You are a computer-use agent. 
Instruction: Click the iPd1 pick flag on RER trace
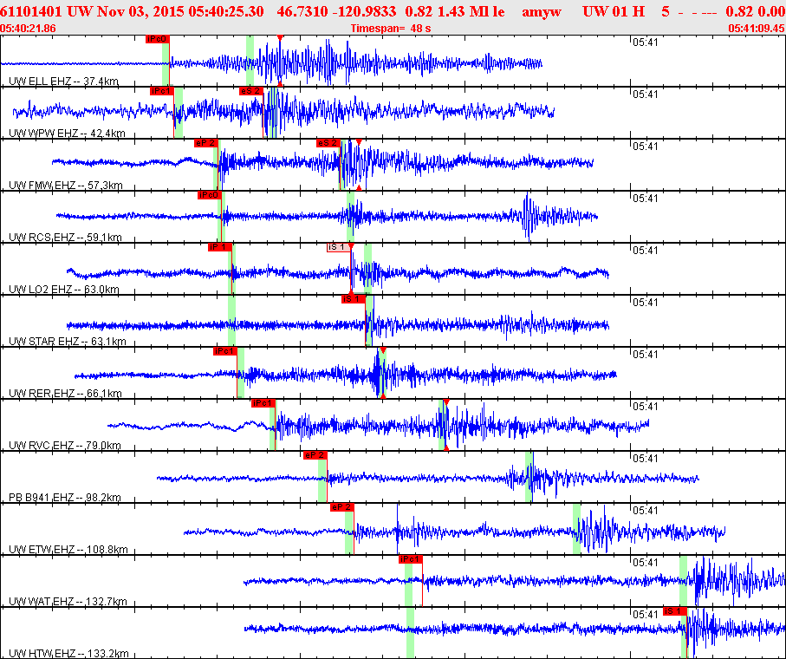click(x=224, y=351)
